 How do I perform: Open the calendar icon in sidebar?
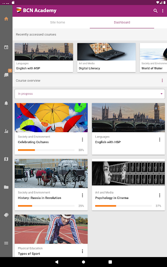6,47
